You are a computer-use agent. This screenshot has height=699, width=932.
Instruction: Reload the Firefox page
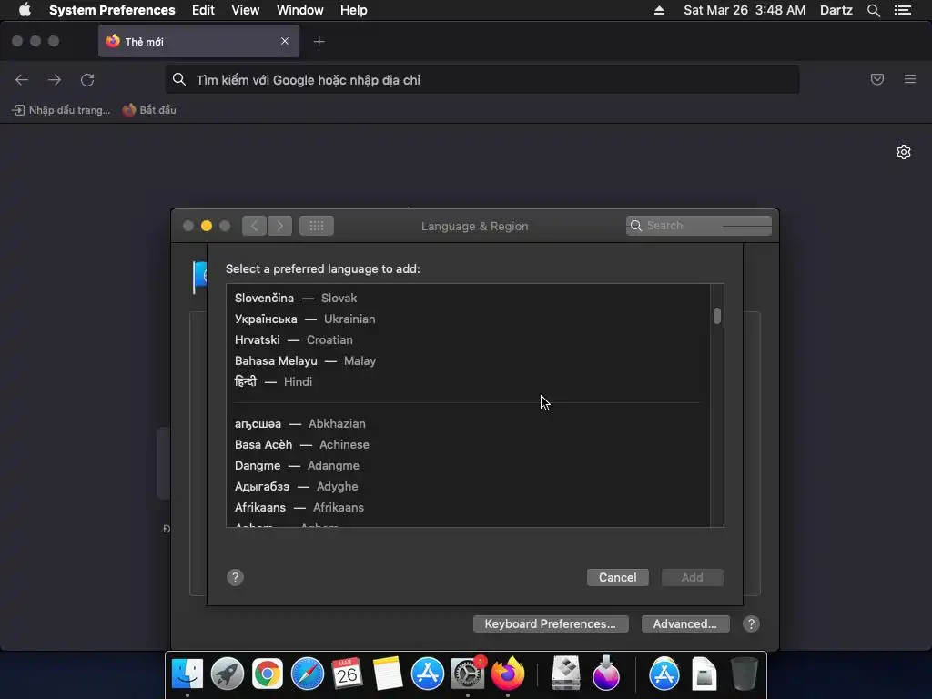click(87, 80)
